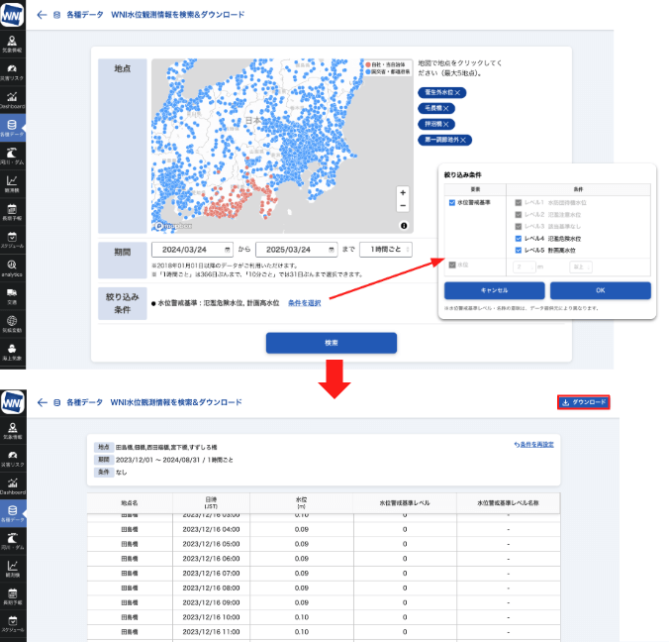The width and height of the screenshot is (669, 642).
Task: Click the 条件を再設定 link
Action: [x=533, y=445]
